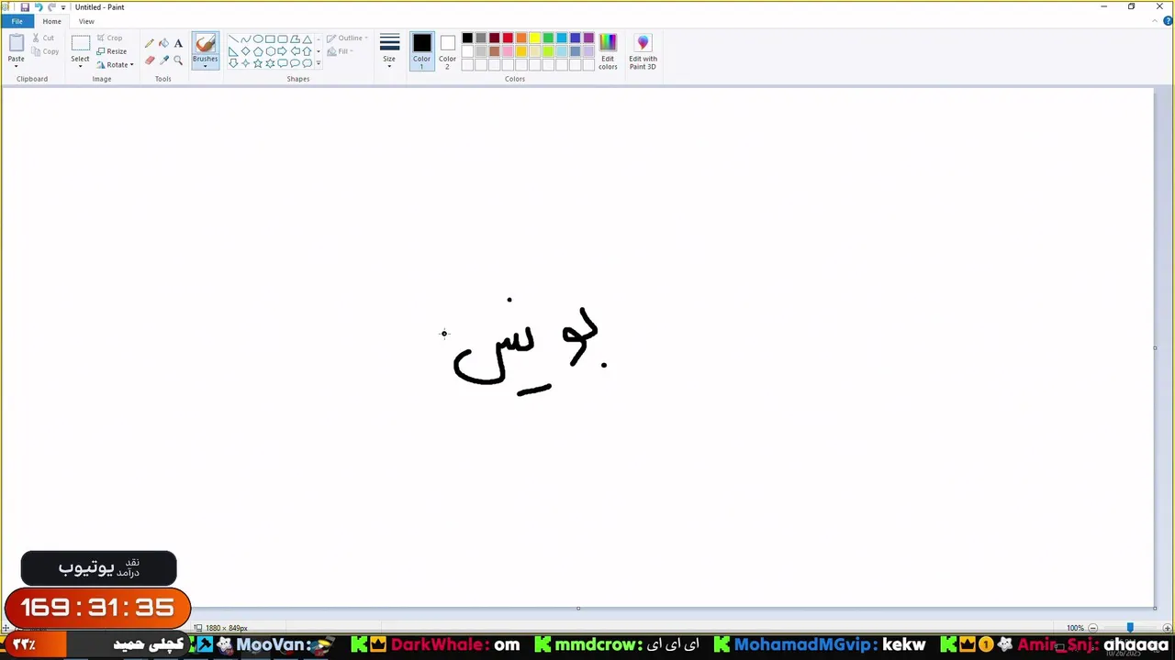Select the Text tool
This screenshot has width=1175, height=660.
(178, 43)
